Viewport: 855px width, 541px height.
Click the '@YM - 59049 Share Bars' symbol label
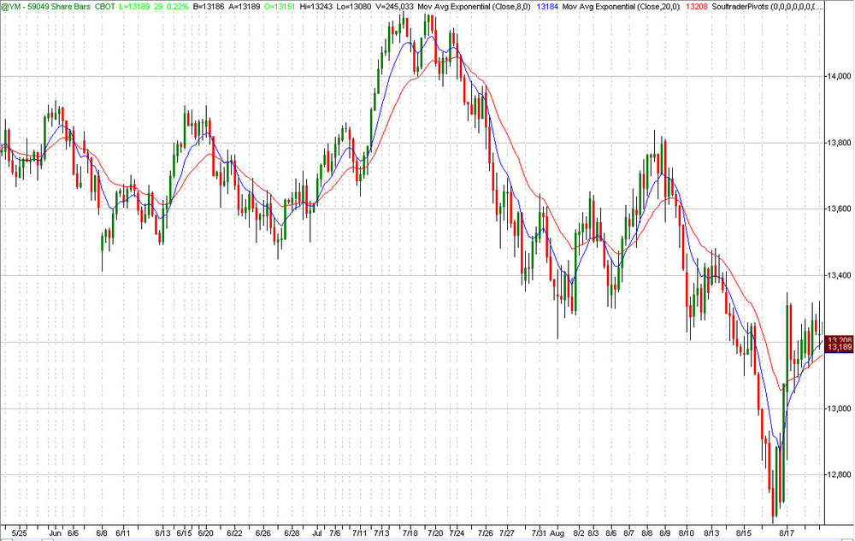click(x=46, y=7)
